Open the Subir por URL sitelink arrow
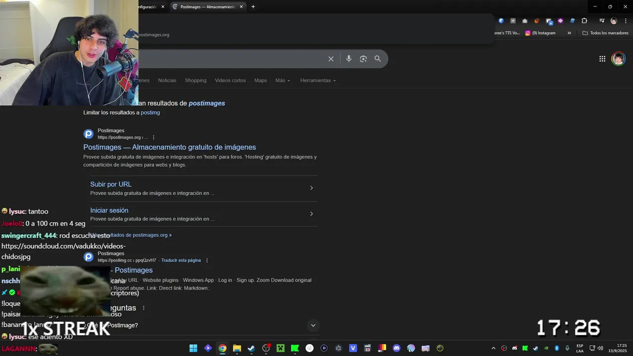633x356 pixels. coord(312,188)
